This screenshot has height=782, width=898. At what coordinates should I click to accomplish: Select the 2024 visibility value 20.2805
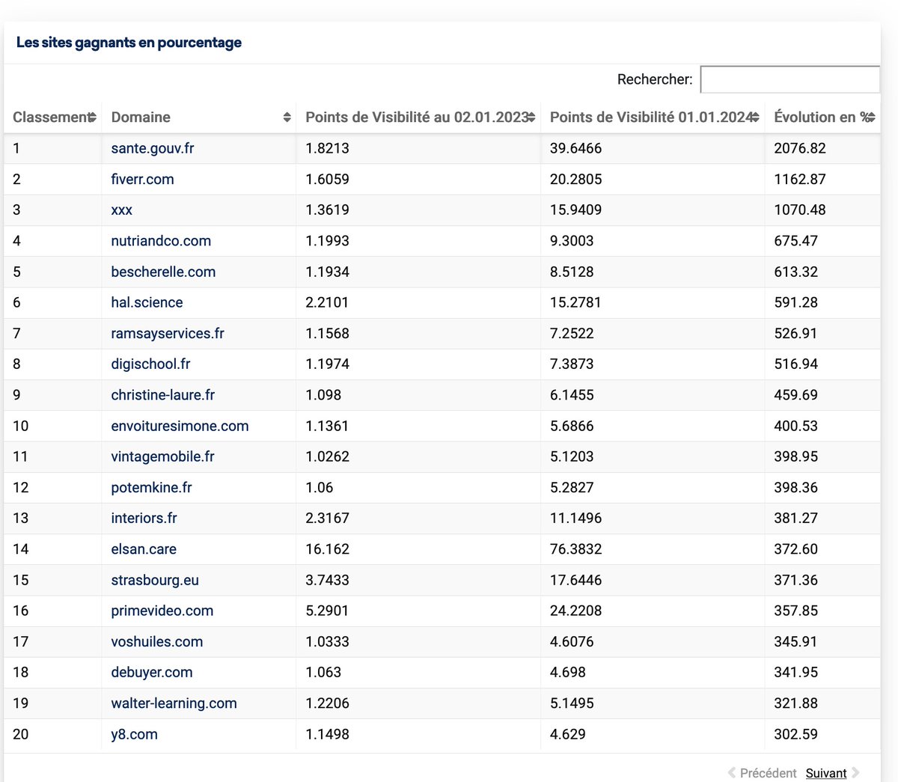575,180
